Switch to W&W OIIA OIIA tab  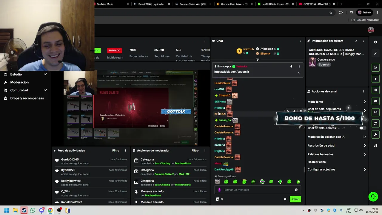(317, 4)
